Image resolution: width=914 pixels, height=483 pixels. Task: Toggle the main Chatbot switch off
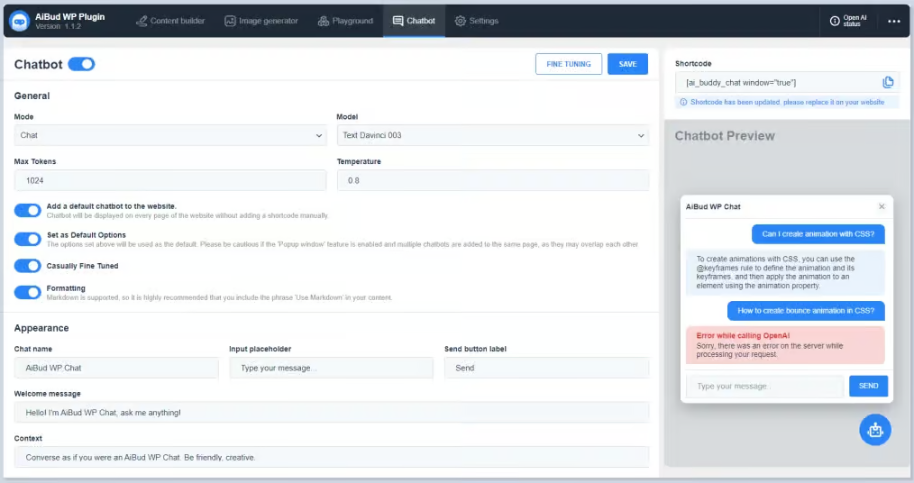81,64
